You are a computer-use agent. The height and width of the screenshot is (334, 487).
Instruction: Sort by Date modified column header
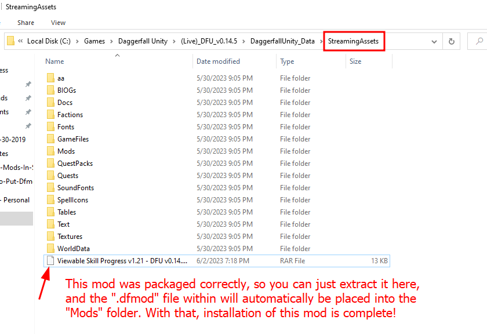click(219, 61)
